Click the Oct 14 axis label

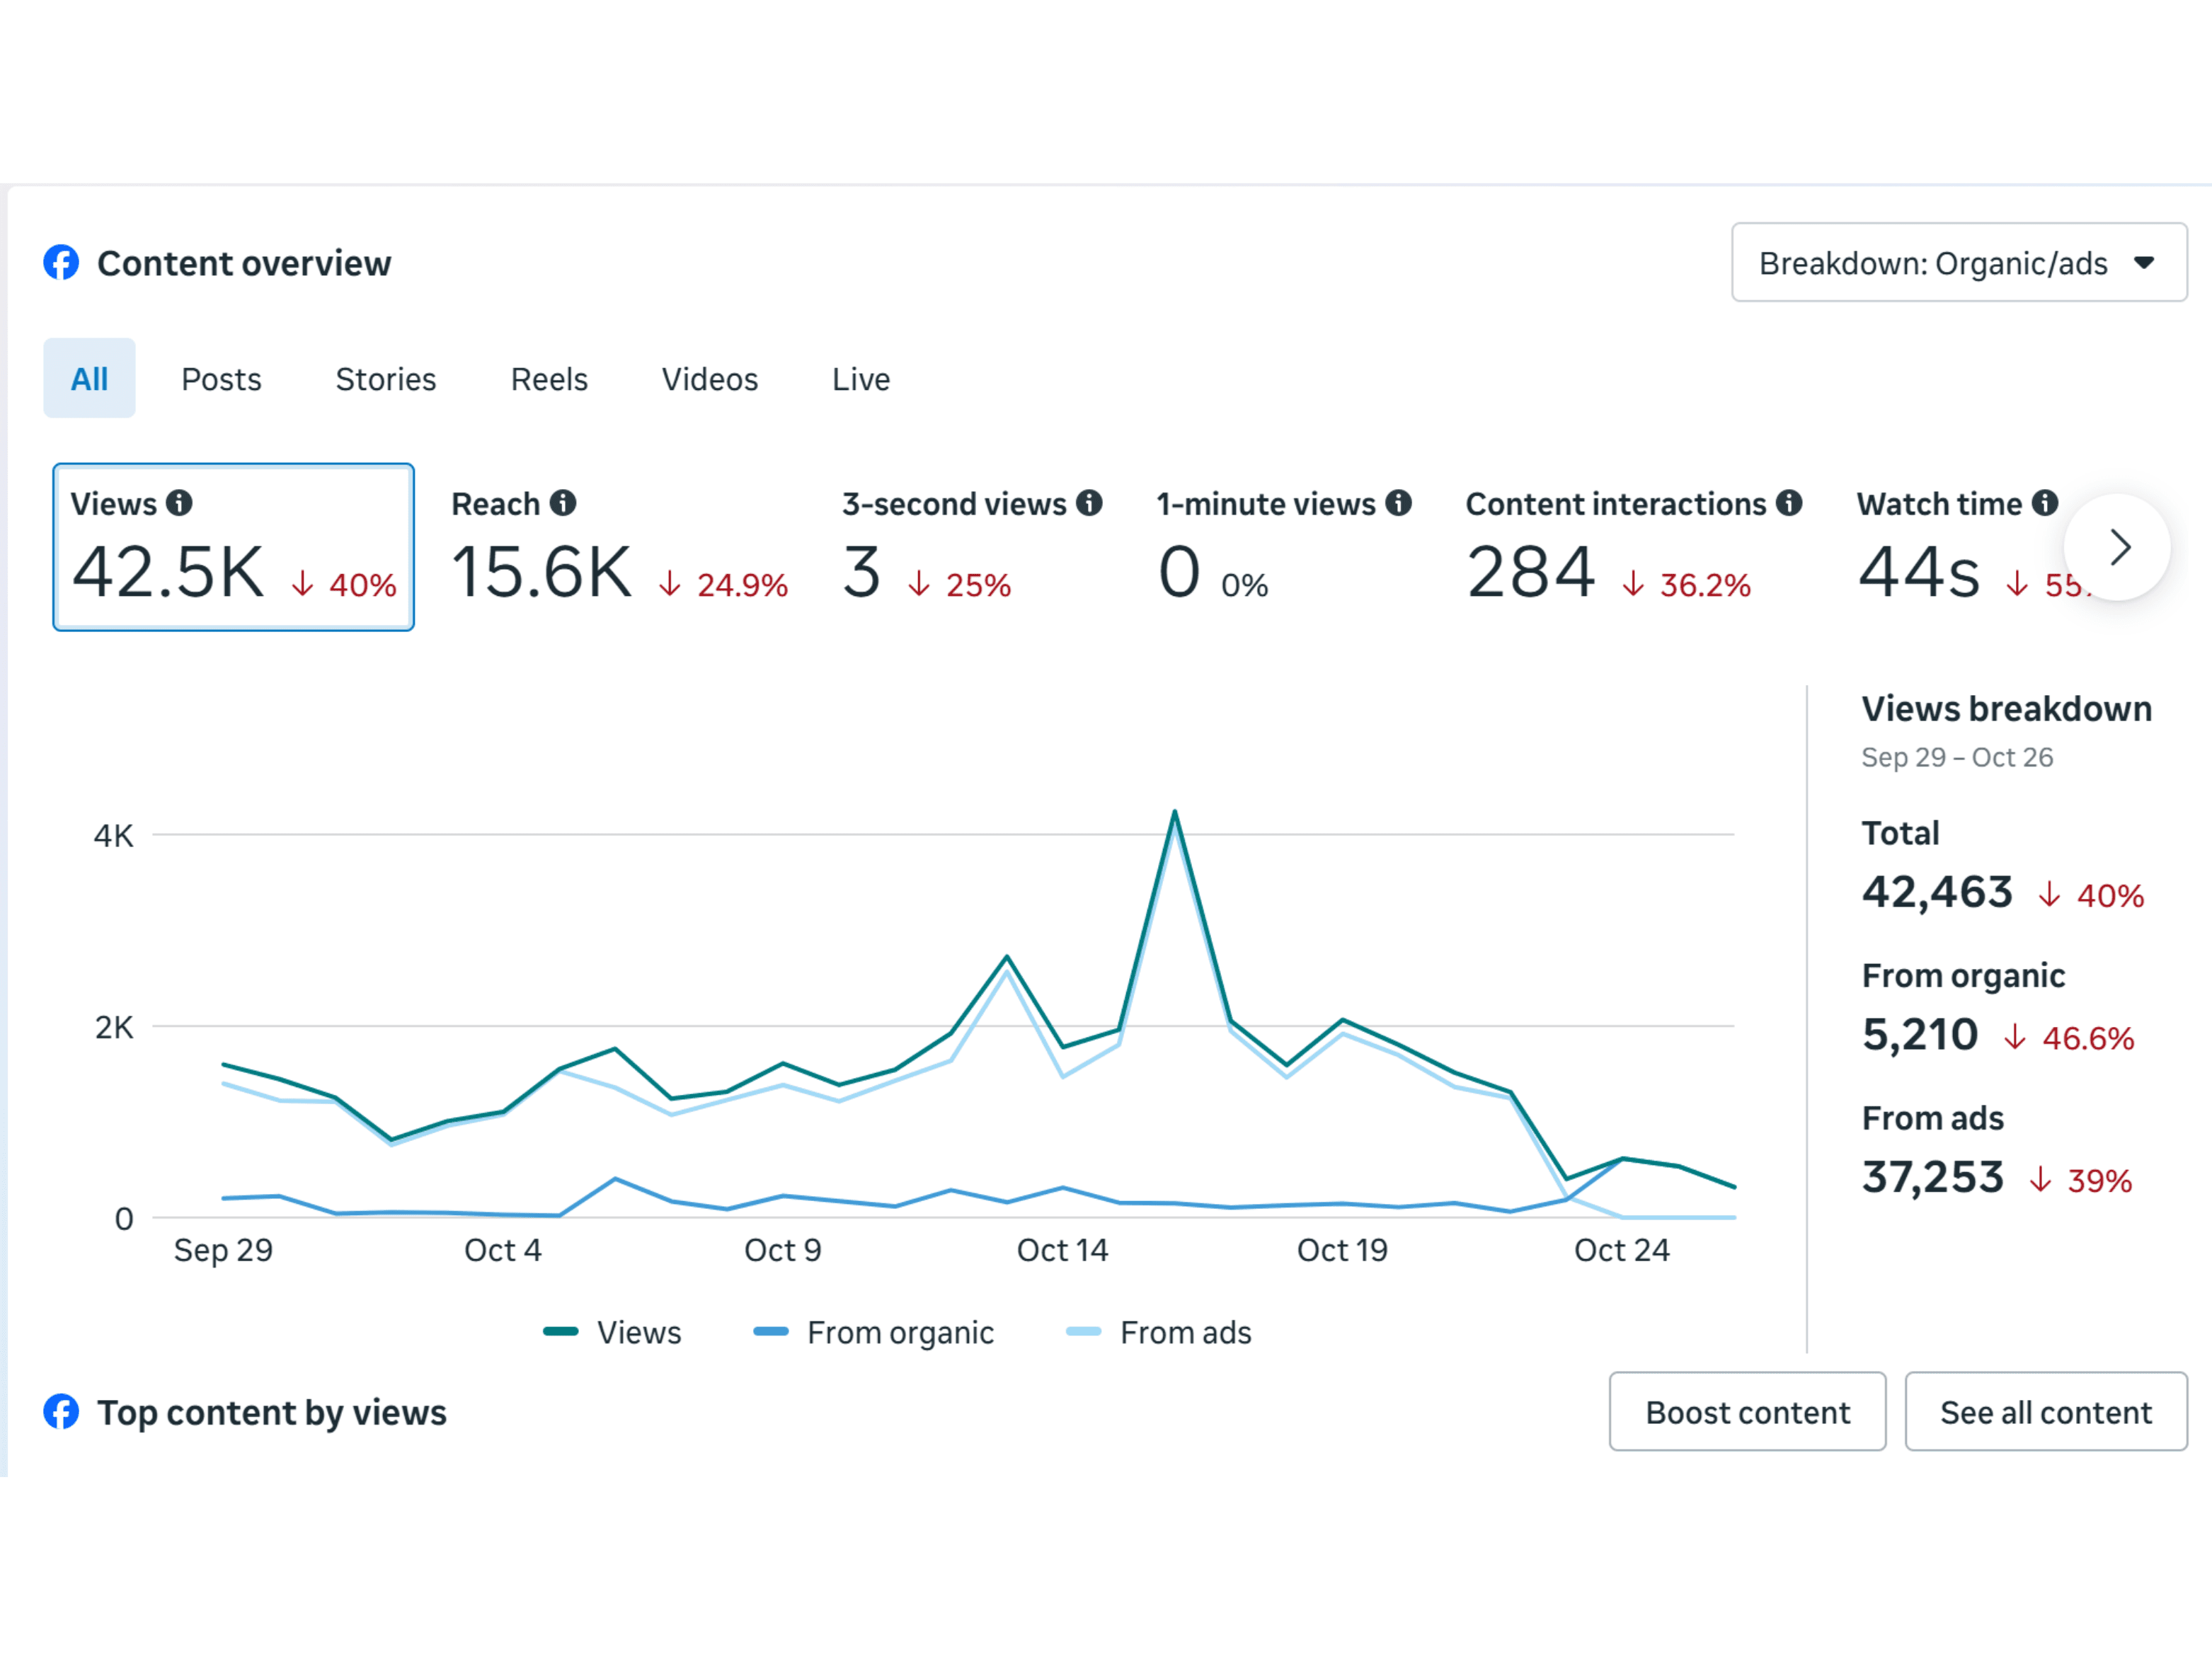[1062, 1250]
